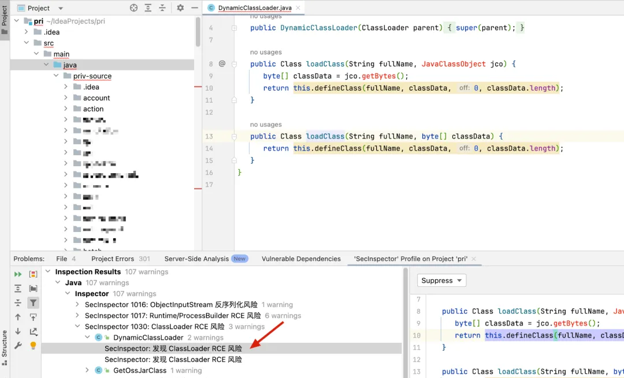Image resolution: width=624 pixels, height=378 pixels.
Task: Open the Vulnerable Dependencies tab
Action: point(301,259)
